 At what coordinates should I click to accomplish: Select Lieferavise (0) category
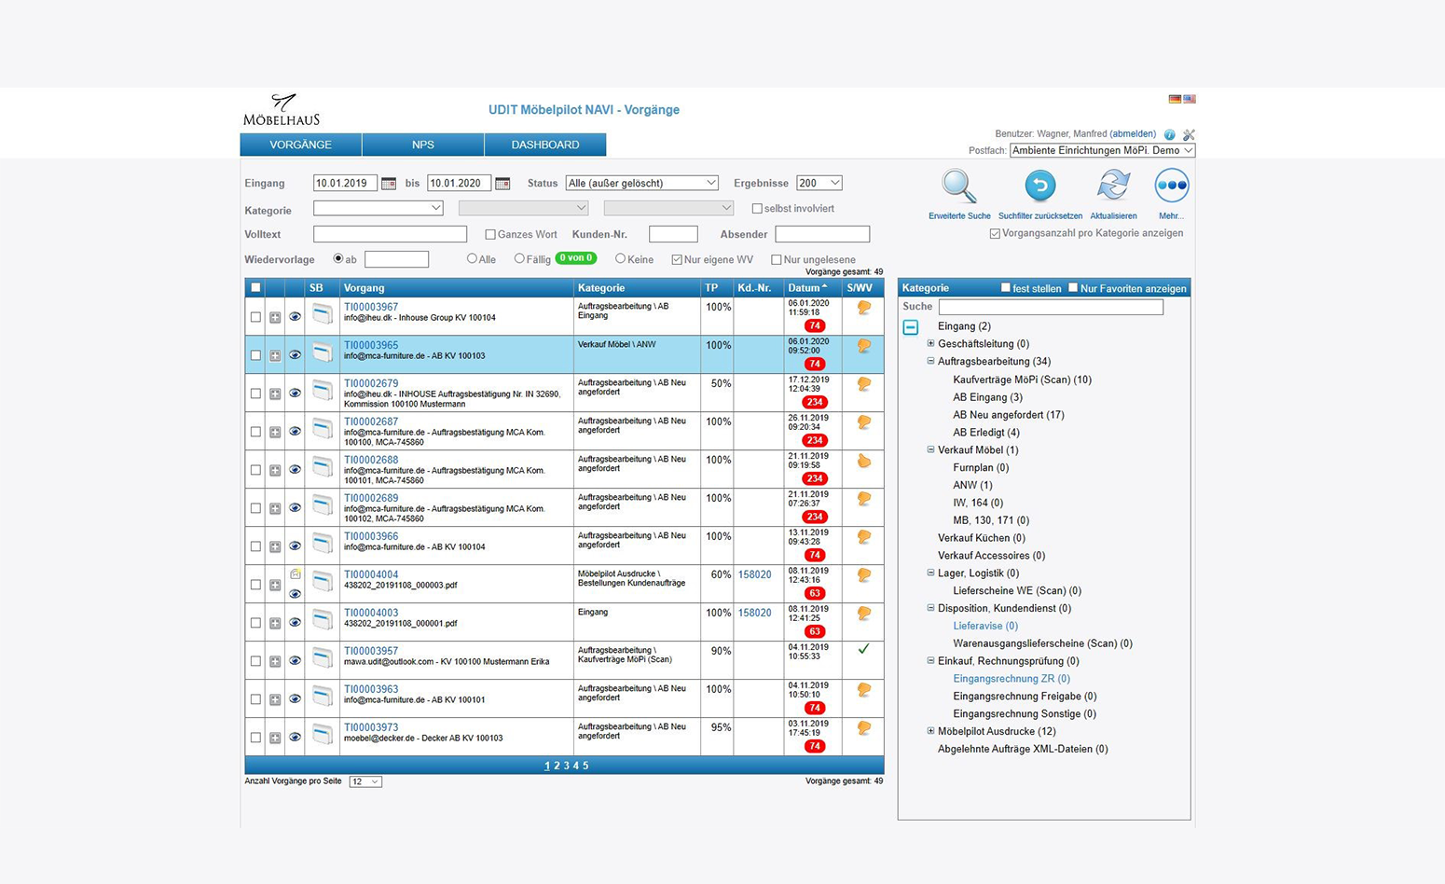click(985, 626)
